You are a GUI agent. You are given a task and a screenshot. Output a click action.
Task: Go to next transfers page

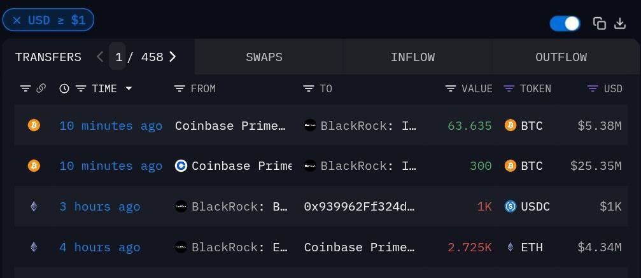(x=173, y=57)
